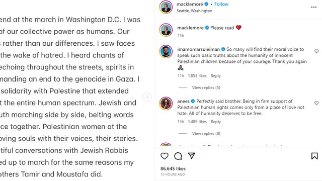The image size is (322, 181).
Task: Advance to next slide with carousel arrow
Action: pos(147,97)
